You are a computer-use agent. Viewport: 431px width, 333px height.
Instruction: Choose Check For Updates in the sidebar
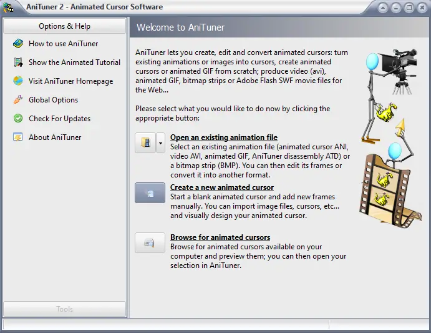pos(59,119)
